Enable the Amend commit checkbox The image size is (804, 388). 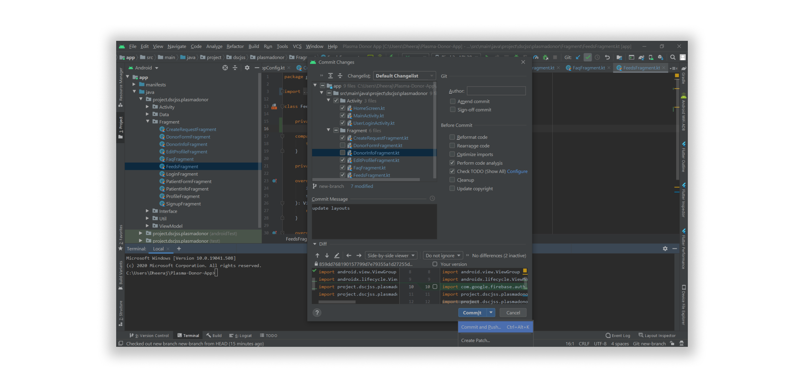(452, 101)
